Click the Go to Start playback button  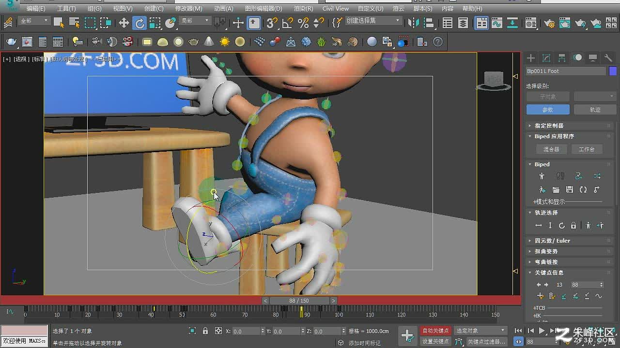[x=519, y=331]
